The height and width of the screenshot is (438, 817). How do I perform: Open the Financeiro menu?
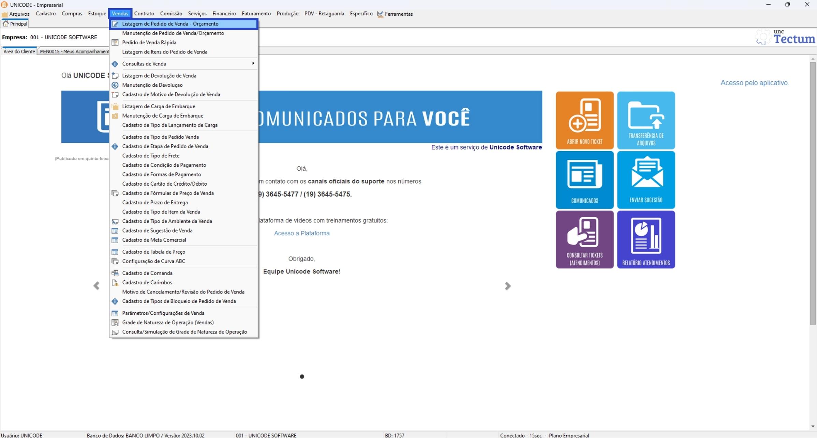click(x=224, y=14)
